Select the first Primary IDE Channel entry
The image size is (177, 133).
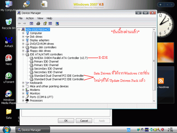(46, 62)
